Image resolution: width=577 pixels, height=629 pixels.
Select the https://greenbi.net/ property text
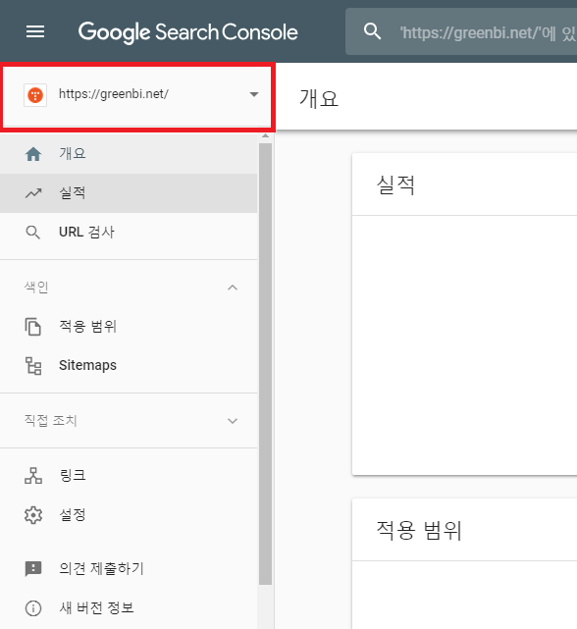(x=114, y=94)
